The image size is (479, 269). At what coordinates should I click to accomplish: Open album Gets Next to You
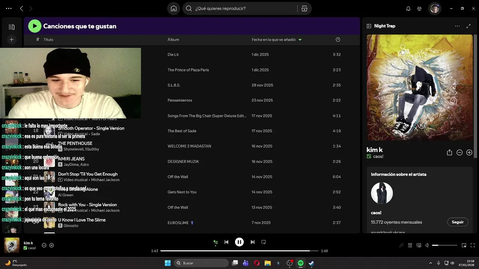point(182,192)
